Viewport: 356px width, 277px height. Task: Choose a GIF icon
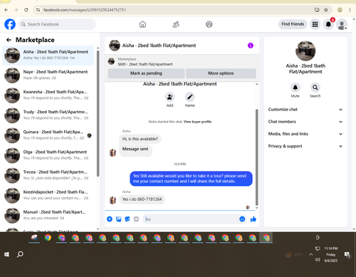pos(136,219)
